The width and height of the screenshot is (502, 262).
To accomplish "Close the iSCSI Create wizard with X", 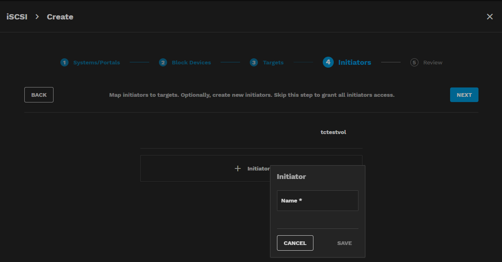I will 490,17.
